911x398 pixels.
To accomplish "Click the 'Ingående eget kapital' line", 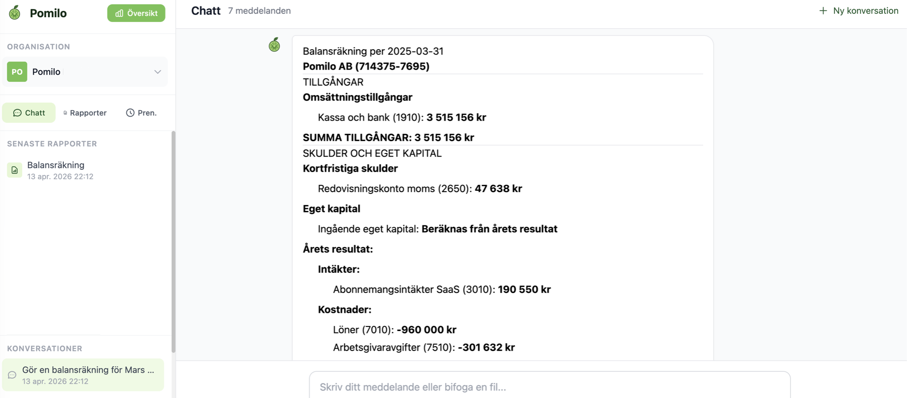I will pyautogui.click(x=437, y=229).
